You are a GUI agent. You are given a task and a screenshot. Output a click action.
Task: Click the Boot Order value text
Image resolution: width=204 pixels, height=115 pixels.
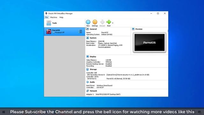(107, 43)
